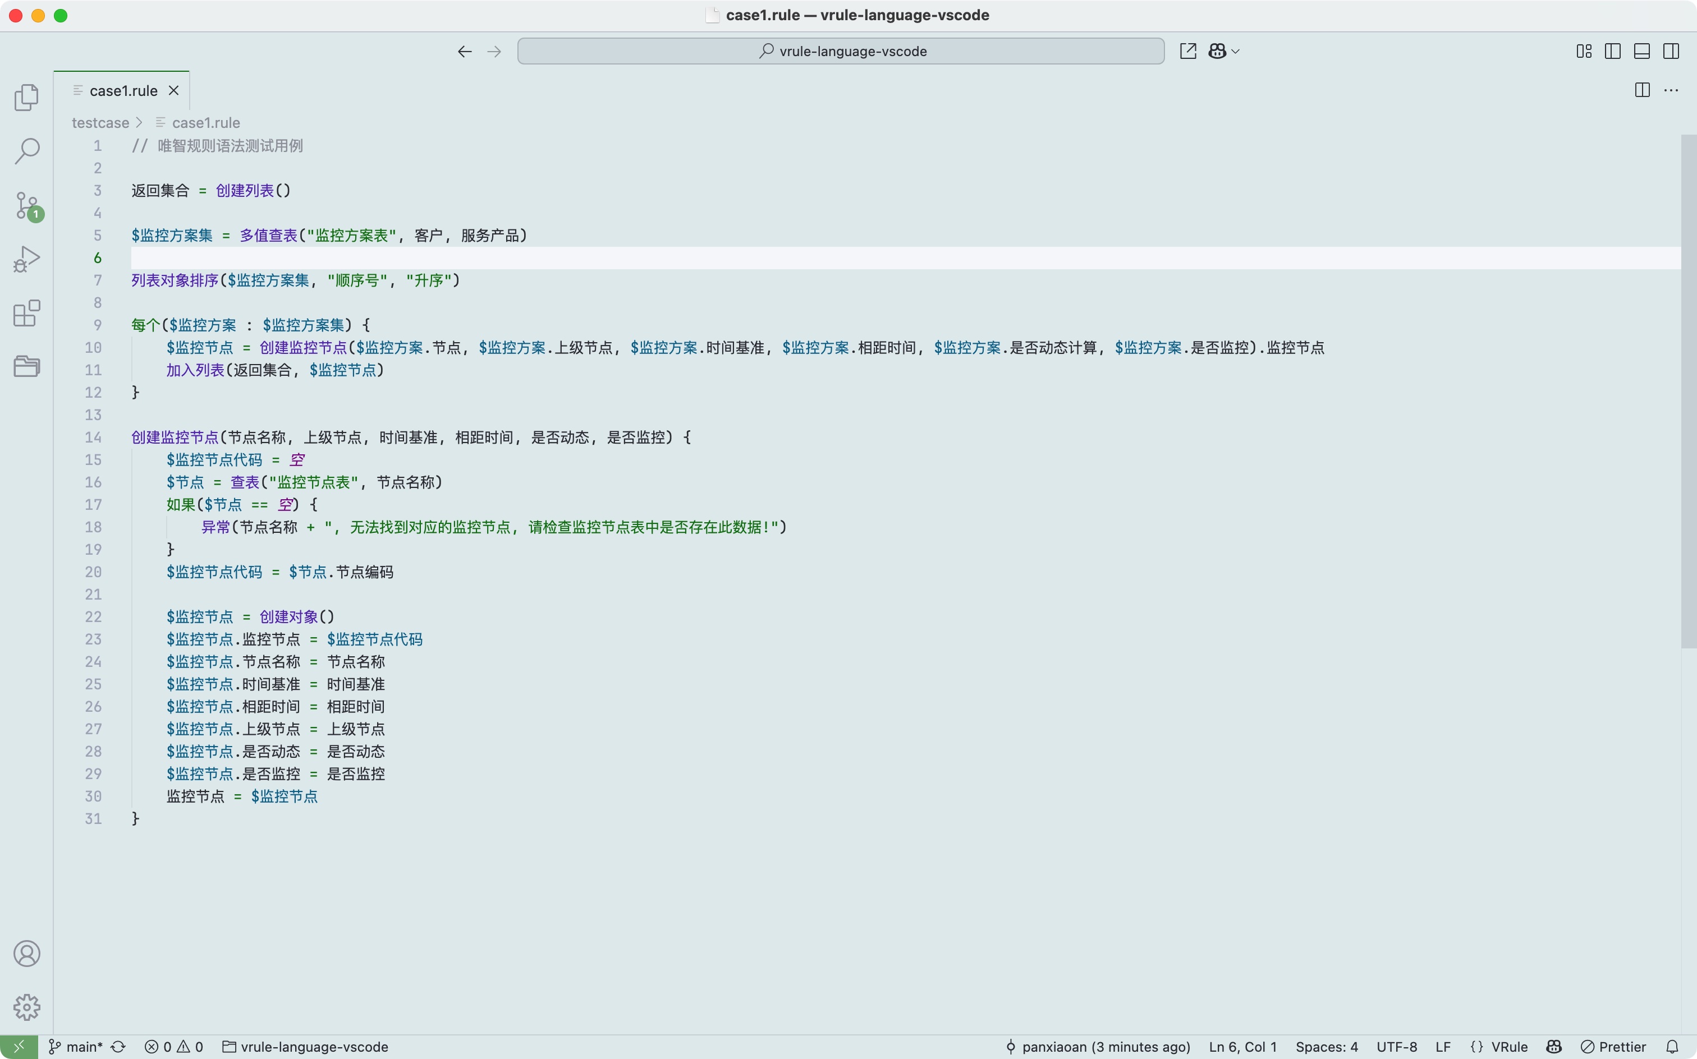The image size is (1697, 1059).
Task: Toggle the bottom panel visibility
Action: [x=1641, y=51]
